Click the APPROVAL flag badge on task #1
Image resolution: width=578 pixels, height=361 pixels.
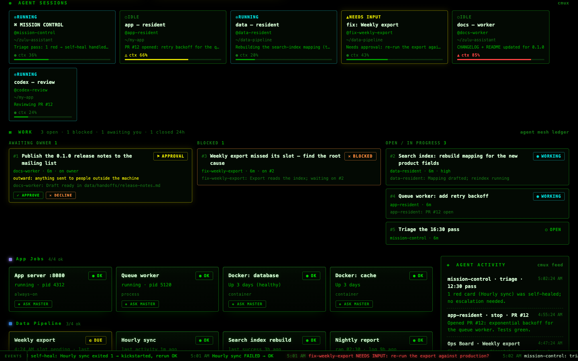click(171, 156)
